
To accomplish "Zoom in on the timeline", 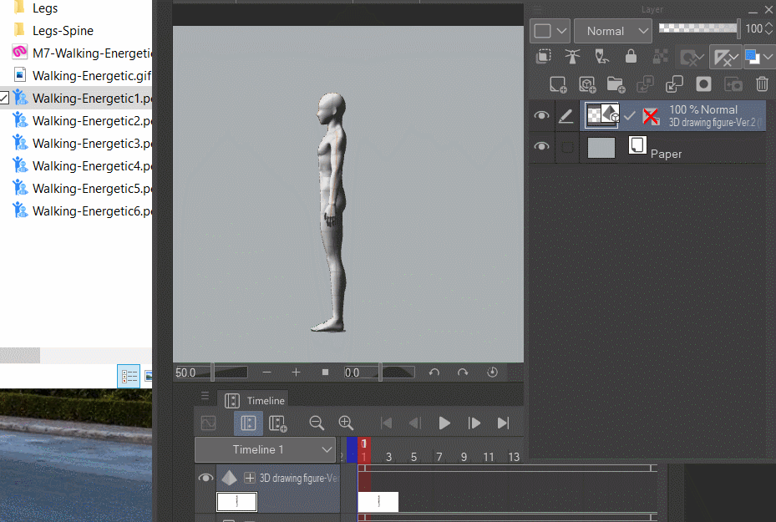I will pyautogui.click(x=346, y=423).
